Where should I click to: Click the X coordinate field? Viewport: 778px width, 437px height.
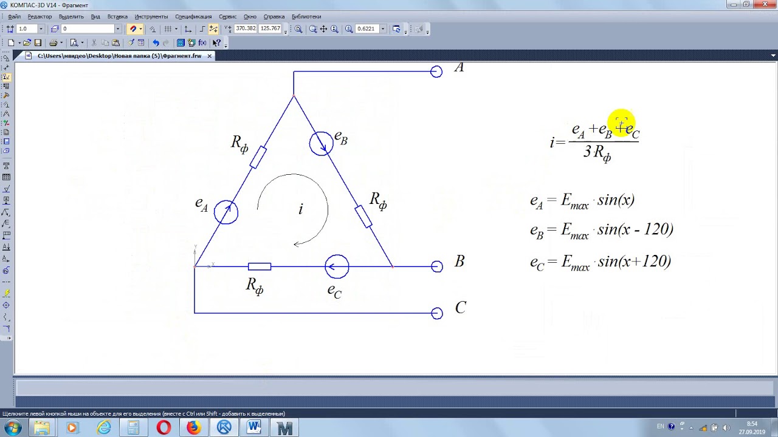[246, 29]
